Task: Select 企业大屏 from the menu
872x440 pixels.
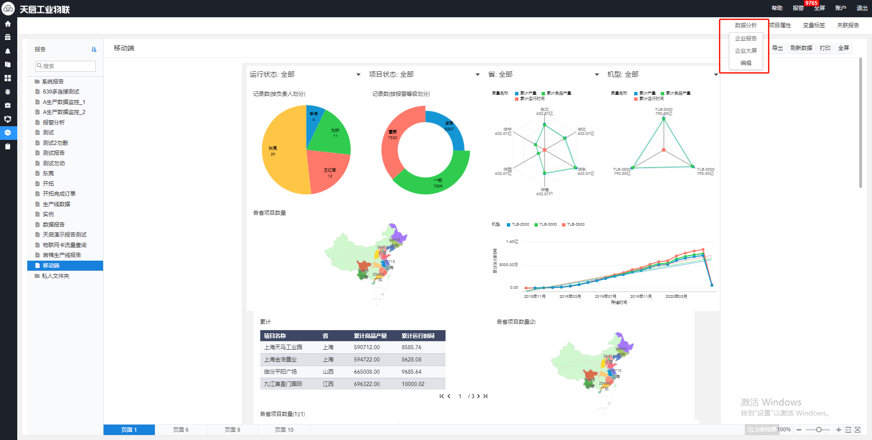Action: [x=746, y=51]
